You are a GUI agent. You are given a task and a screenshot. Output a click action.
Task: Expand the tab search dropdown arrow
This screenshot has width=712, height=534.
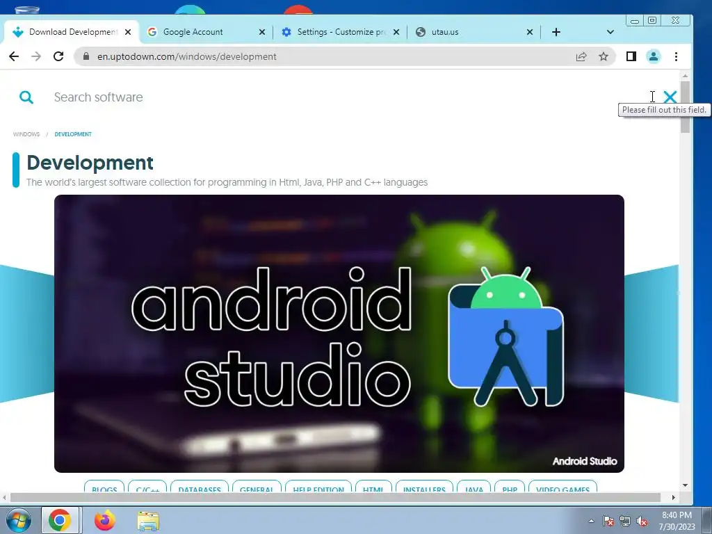click(610, 32)
